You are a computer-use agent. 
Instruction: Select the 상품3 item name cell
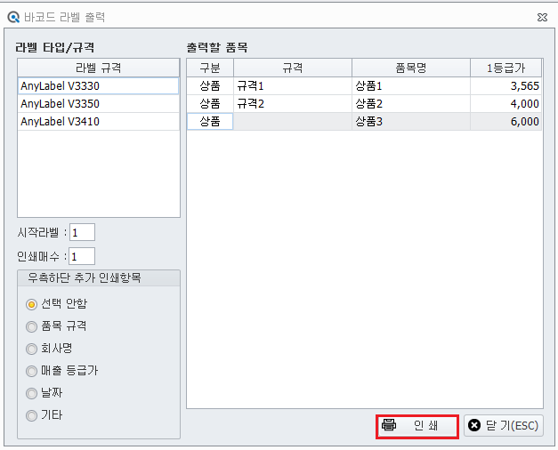point(411,121)
